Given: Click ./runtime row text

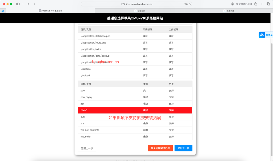Looking at the screenshot, I should (86, 69).
